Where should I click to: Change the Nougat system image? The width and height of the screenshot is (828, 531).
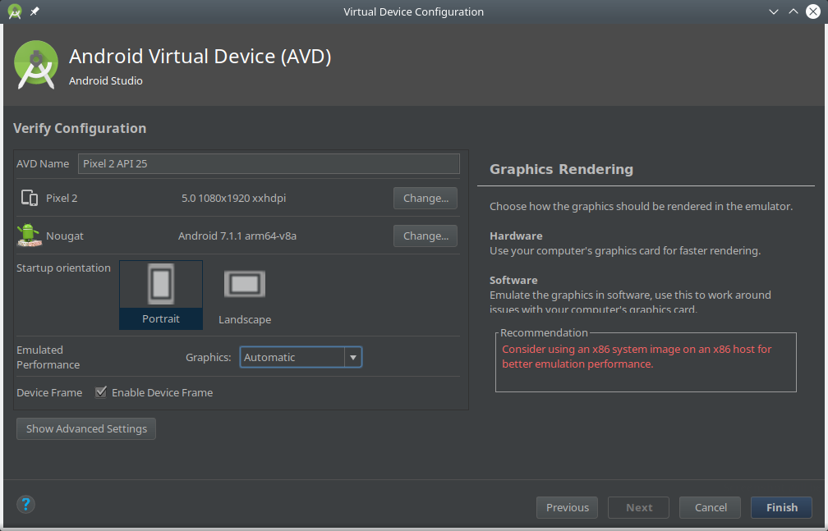(x=425, y=236)
